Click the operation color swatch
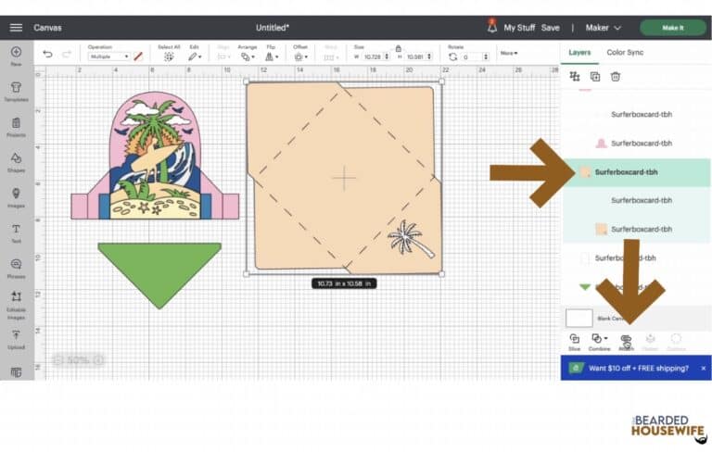Viewport: 712px width, 452px height. point(138,56)
